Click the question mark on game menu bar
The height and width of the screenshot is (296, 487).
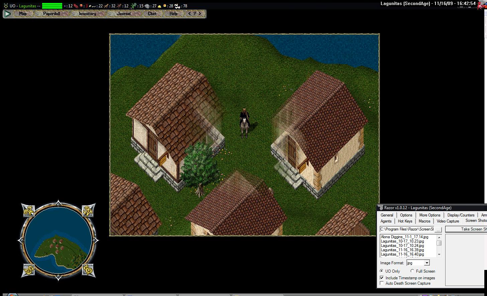(194, 14)
